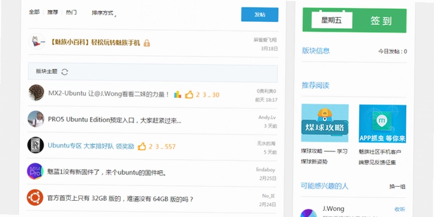Click author name 0奥利奥0
434x217 pixels.
[266, 91]
